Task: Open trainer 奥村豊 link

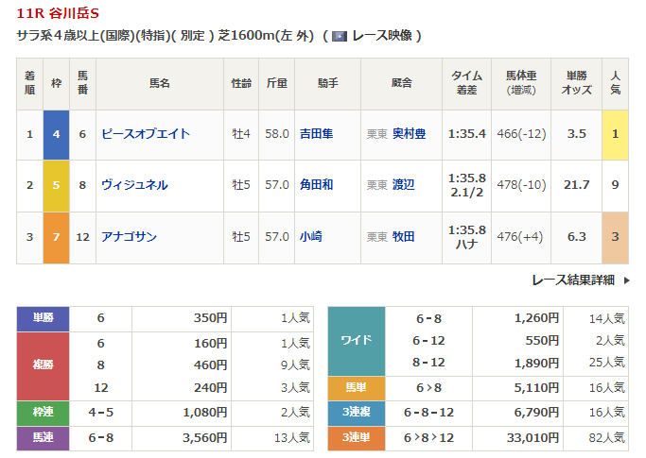Action: click(x=409, y=134)
